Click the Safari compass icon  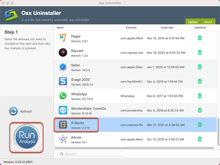[63, 67]
